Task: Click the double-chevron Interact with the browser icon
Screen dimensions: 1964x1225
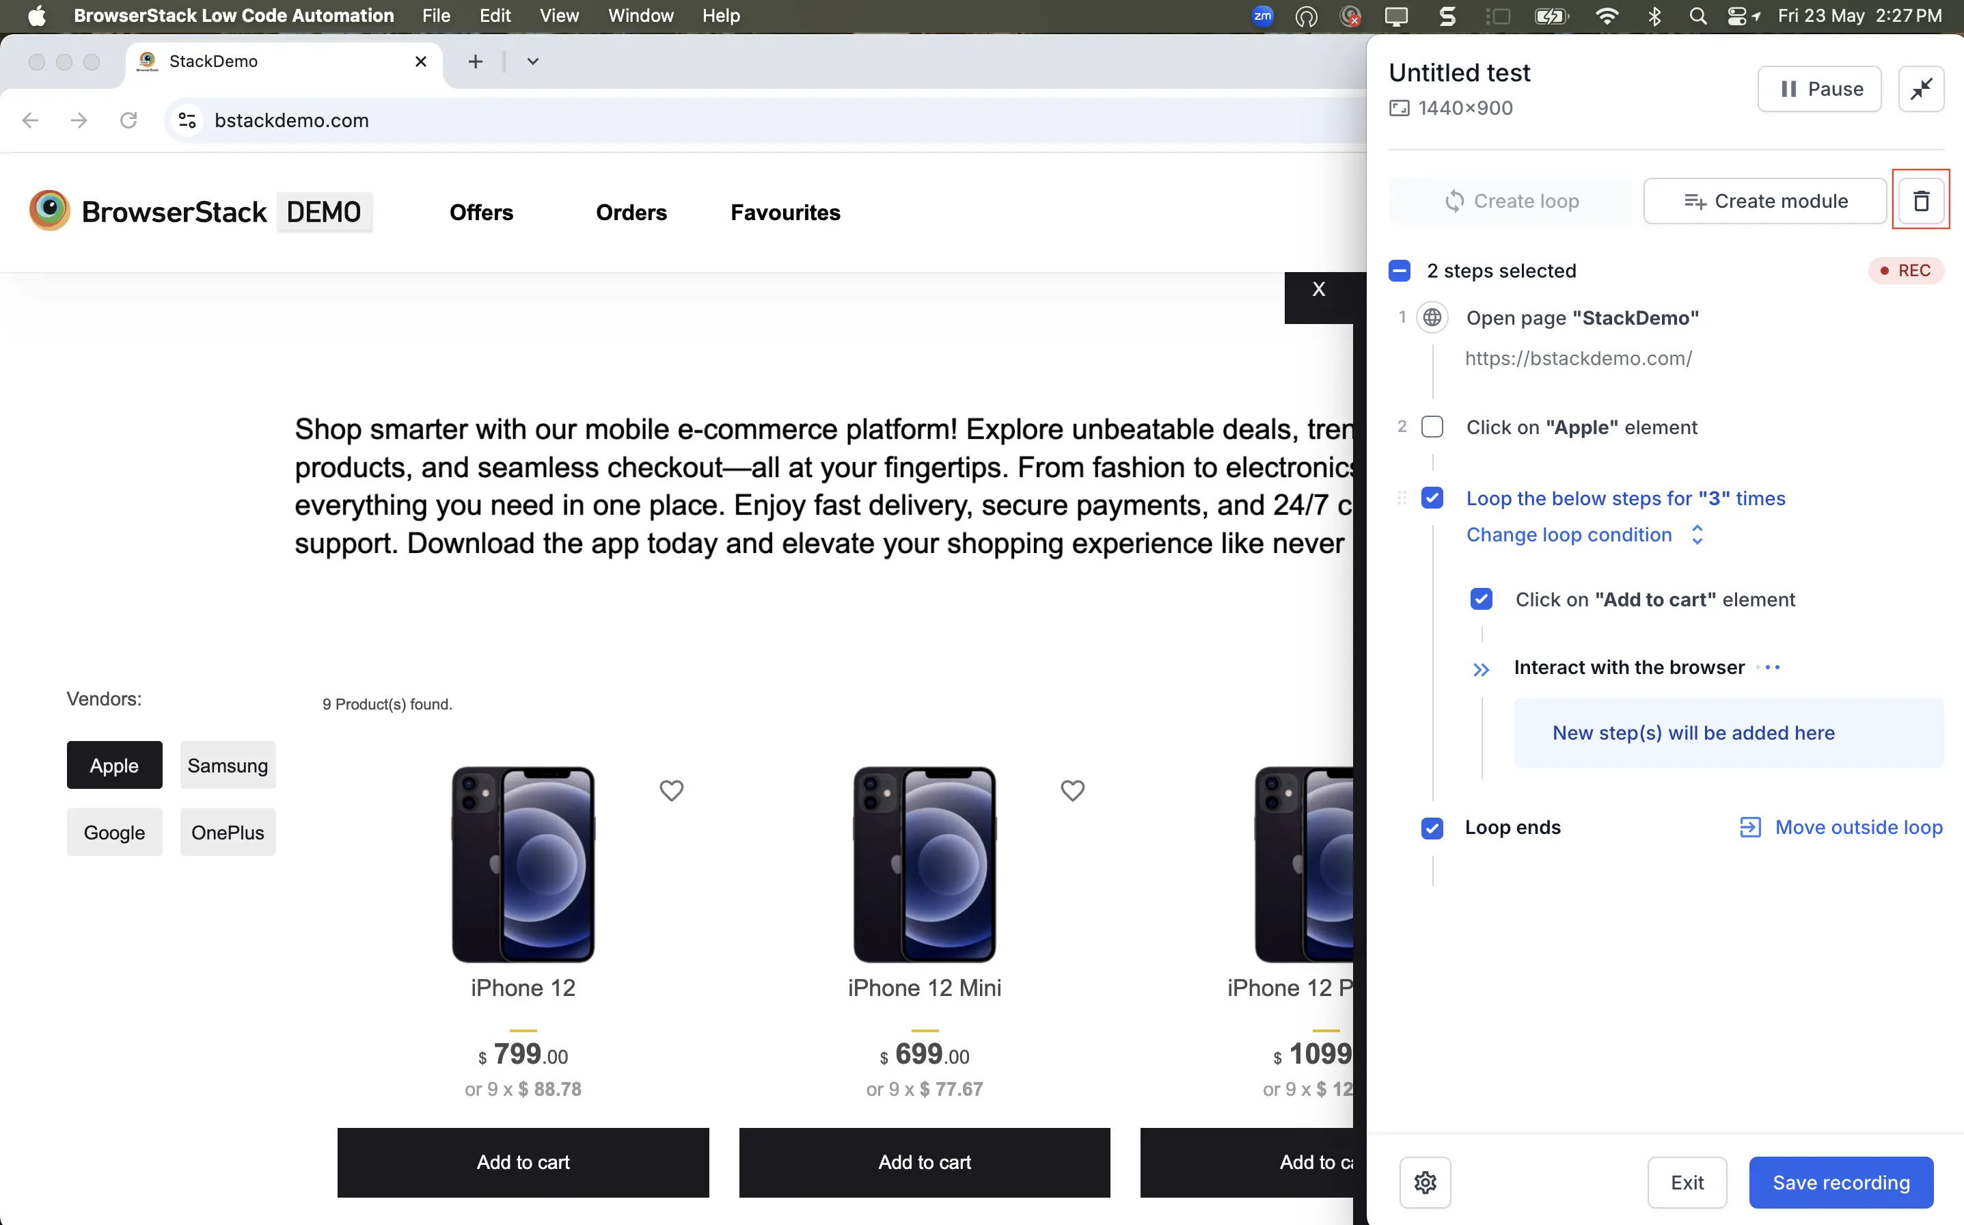Action: [1480, 669]
